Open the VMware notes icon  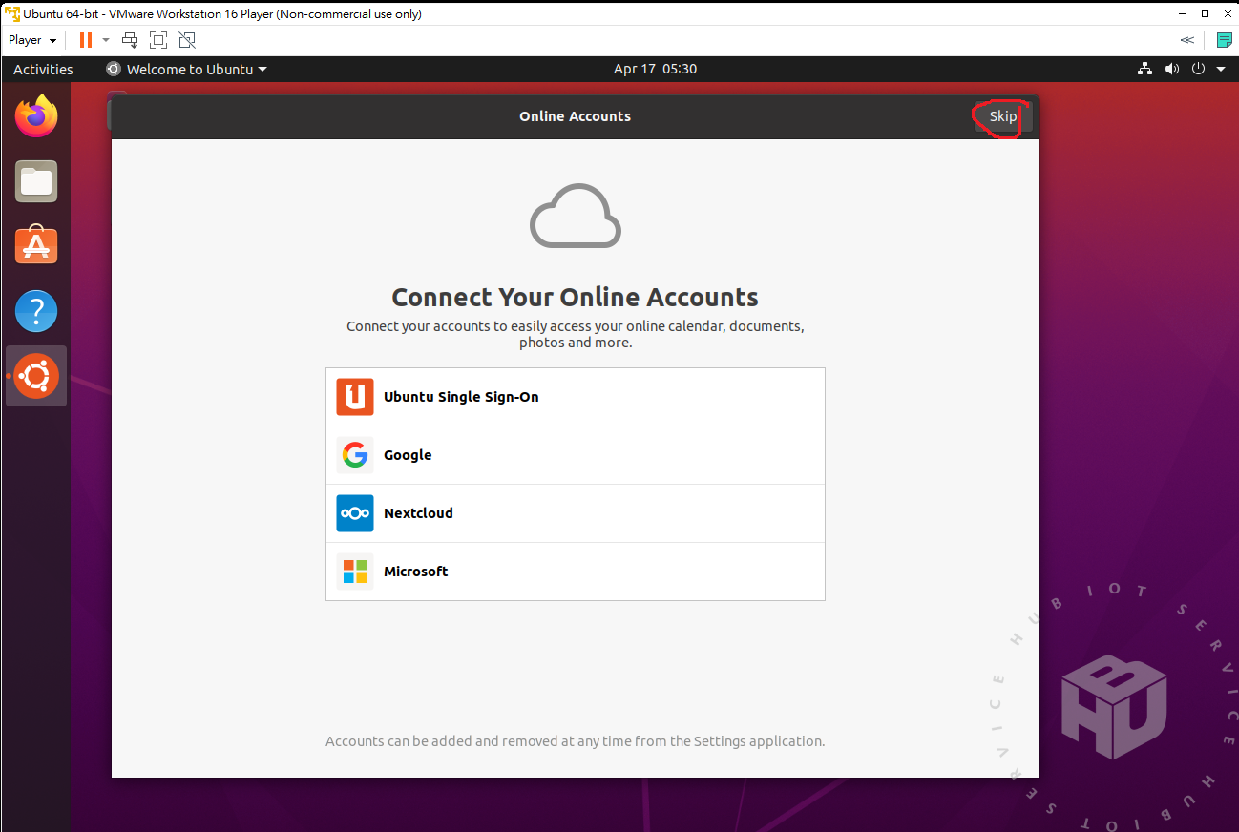(1224, 40)
